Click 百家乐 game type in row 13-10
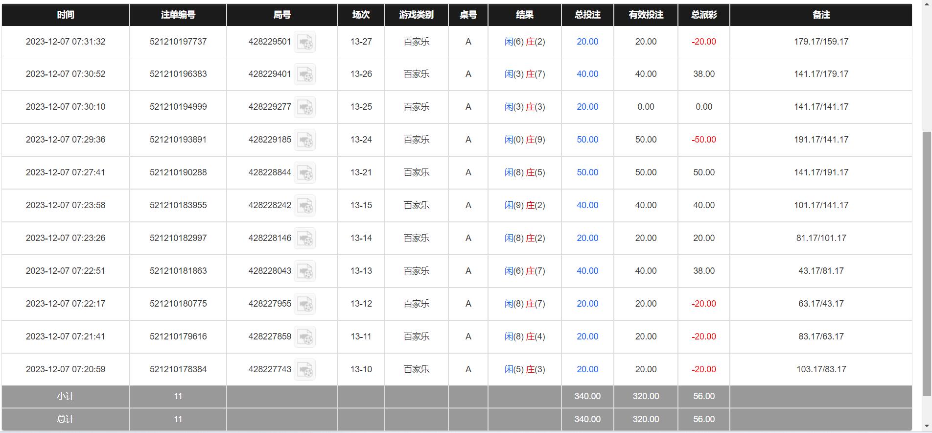 tap(417, 369)
